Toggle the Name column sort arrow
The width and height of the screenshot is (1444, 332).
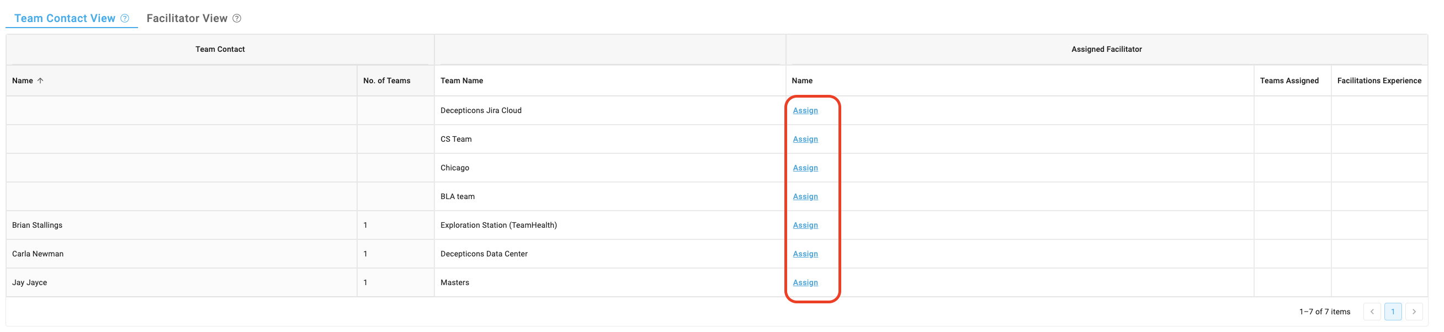click(40, 81)
